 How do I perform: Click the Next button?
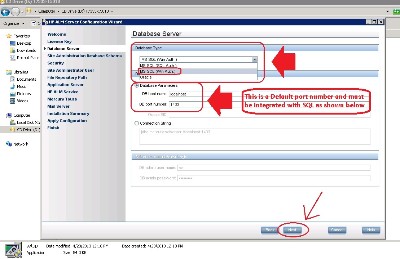tap(293, 230)
